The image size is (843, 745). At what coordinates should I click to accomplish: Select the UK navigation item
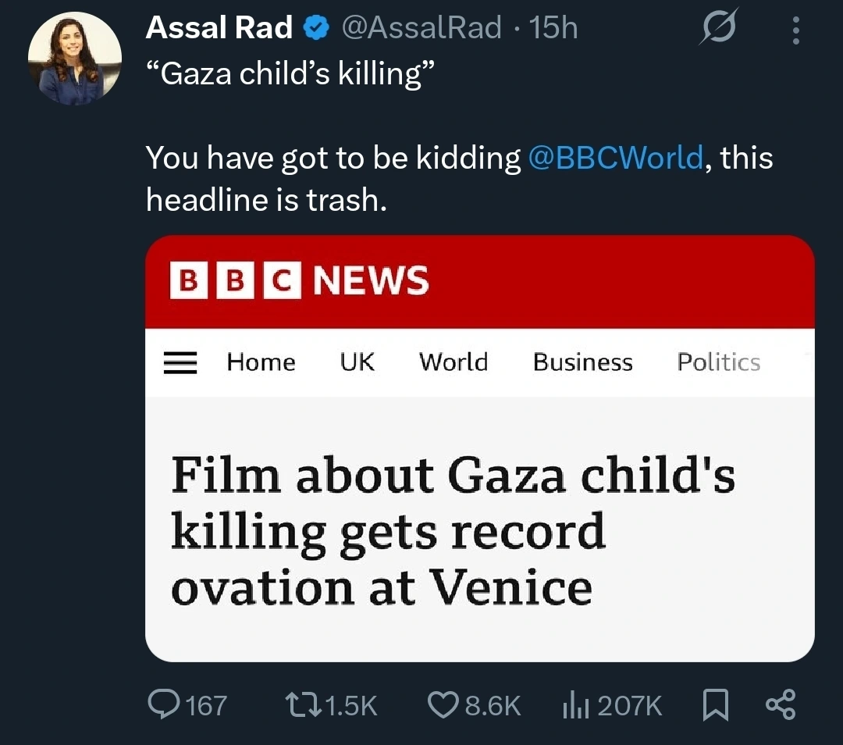point(357,362)
